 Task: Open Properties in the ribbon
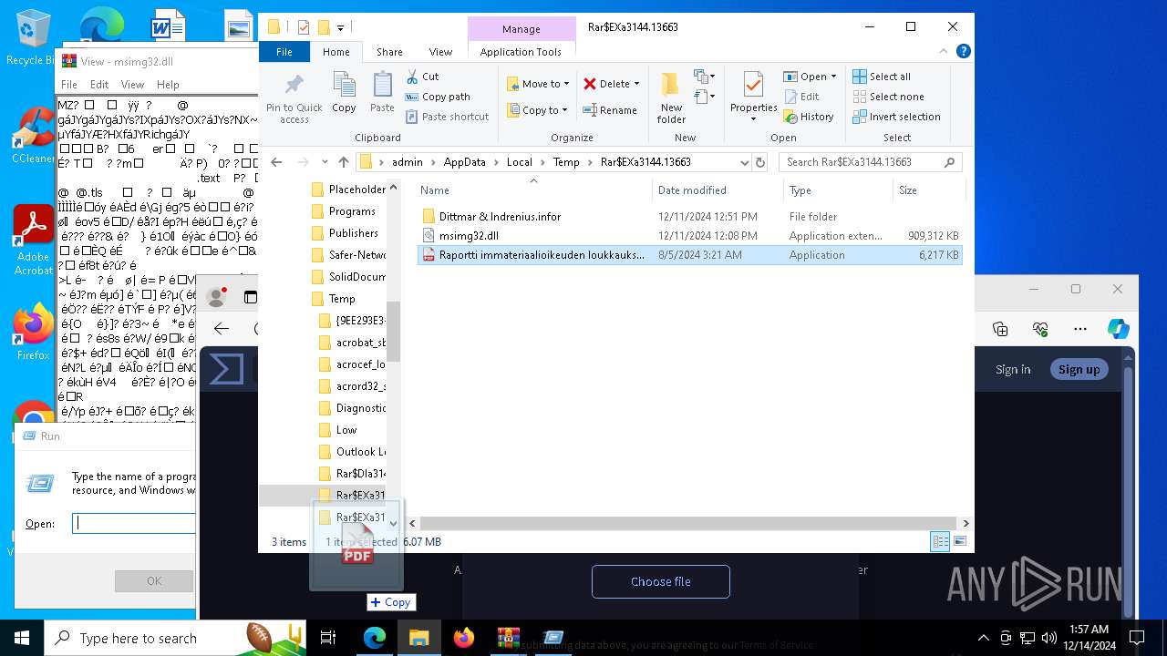click(753, 97)
